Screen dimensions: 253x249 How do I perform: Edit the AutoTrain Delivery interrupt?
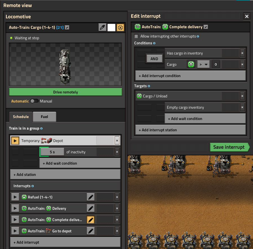[91, 209]
